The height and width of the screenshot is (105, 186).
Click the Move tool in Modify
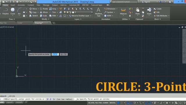tap(33, 9)
